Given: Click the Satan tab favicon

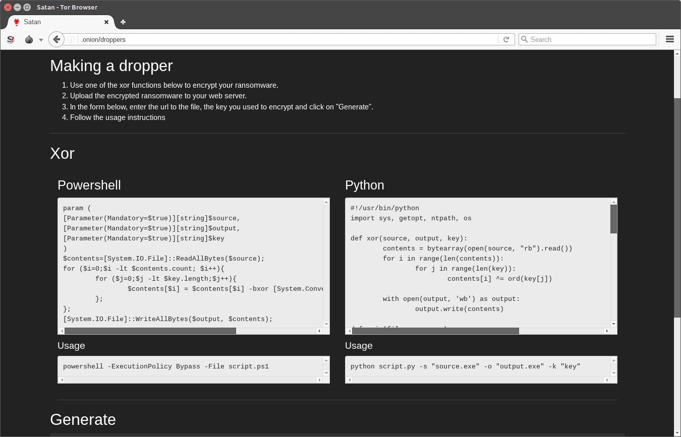Looking at the screenshot, I should coord(17,22).
